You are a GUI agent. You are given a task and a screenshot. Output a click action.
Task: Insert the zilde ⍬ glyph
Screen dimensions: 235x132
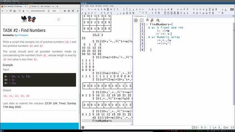point(223,13)
